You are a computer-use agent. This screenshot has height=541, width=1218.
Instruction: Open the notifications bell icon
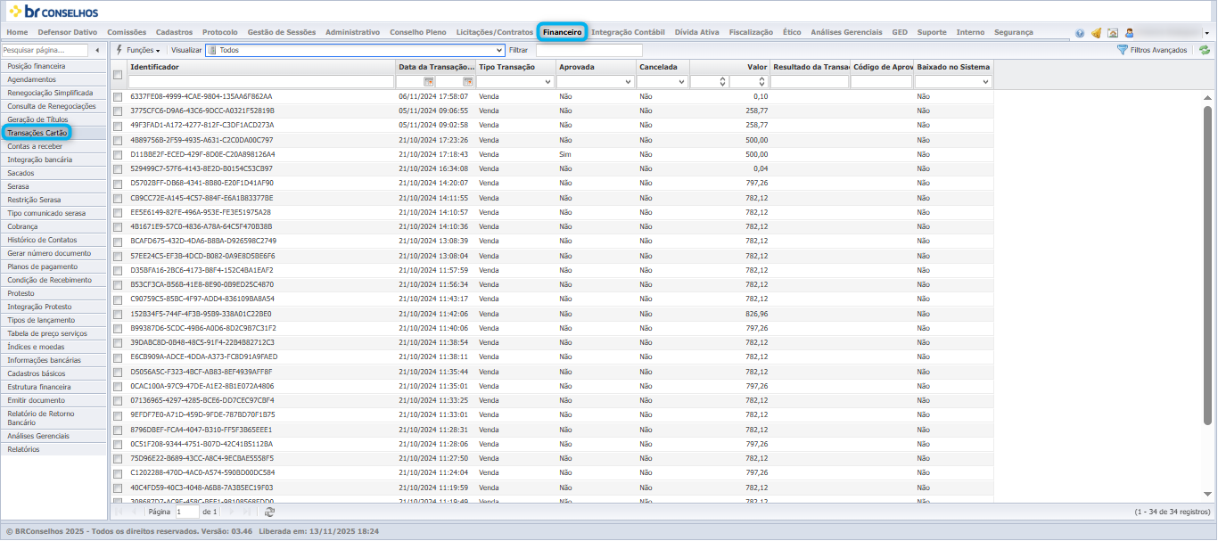pyautogui.click(x=1096, y=33)
